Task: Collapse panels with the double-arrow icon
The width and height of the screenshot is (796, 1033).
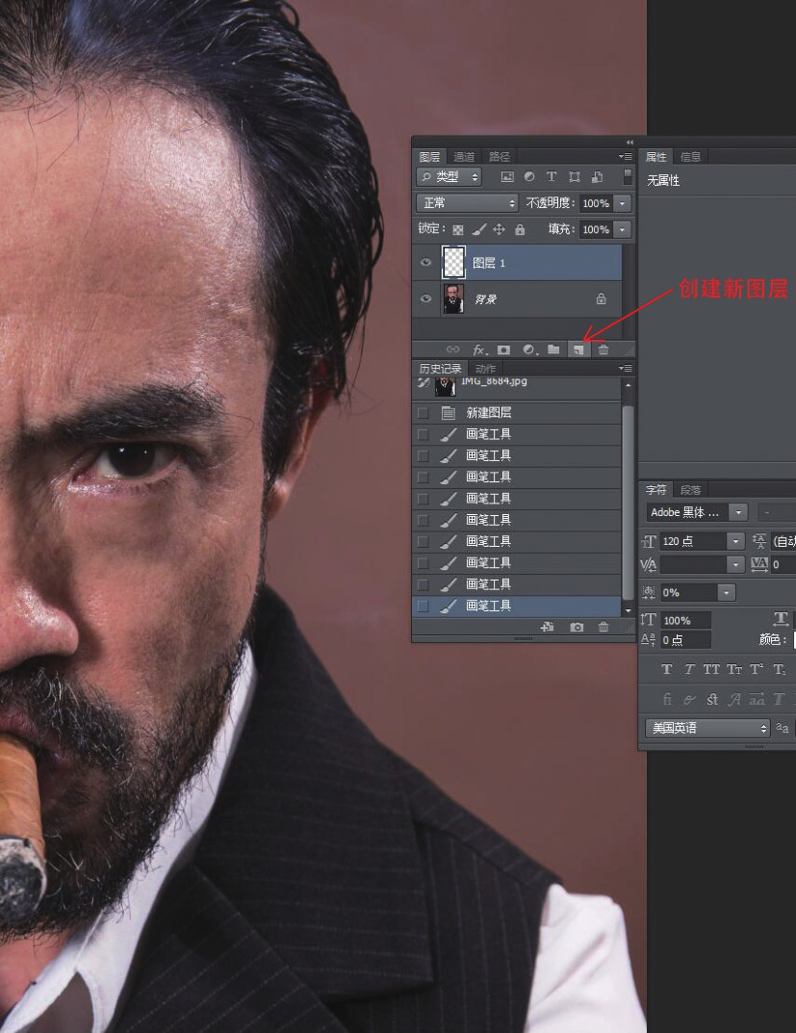Action: click(629, 142)
